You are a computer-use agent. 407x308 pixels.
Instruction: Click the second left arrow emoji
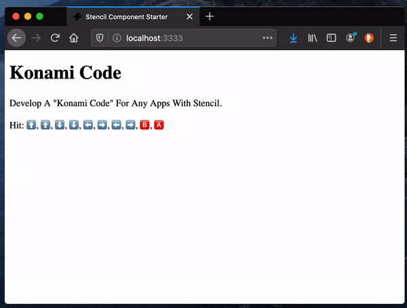pos(116,125)
